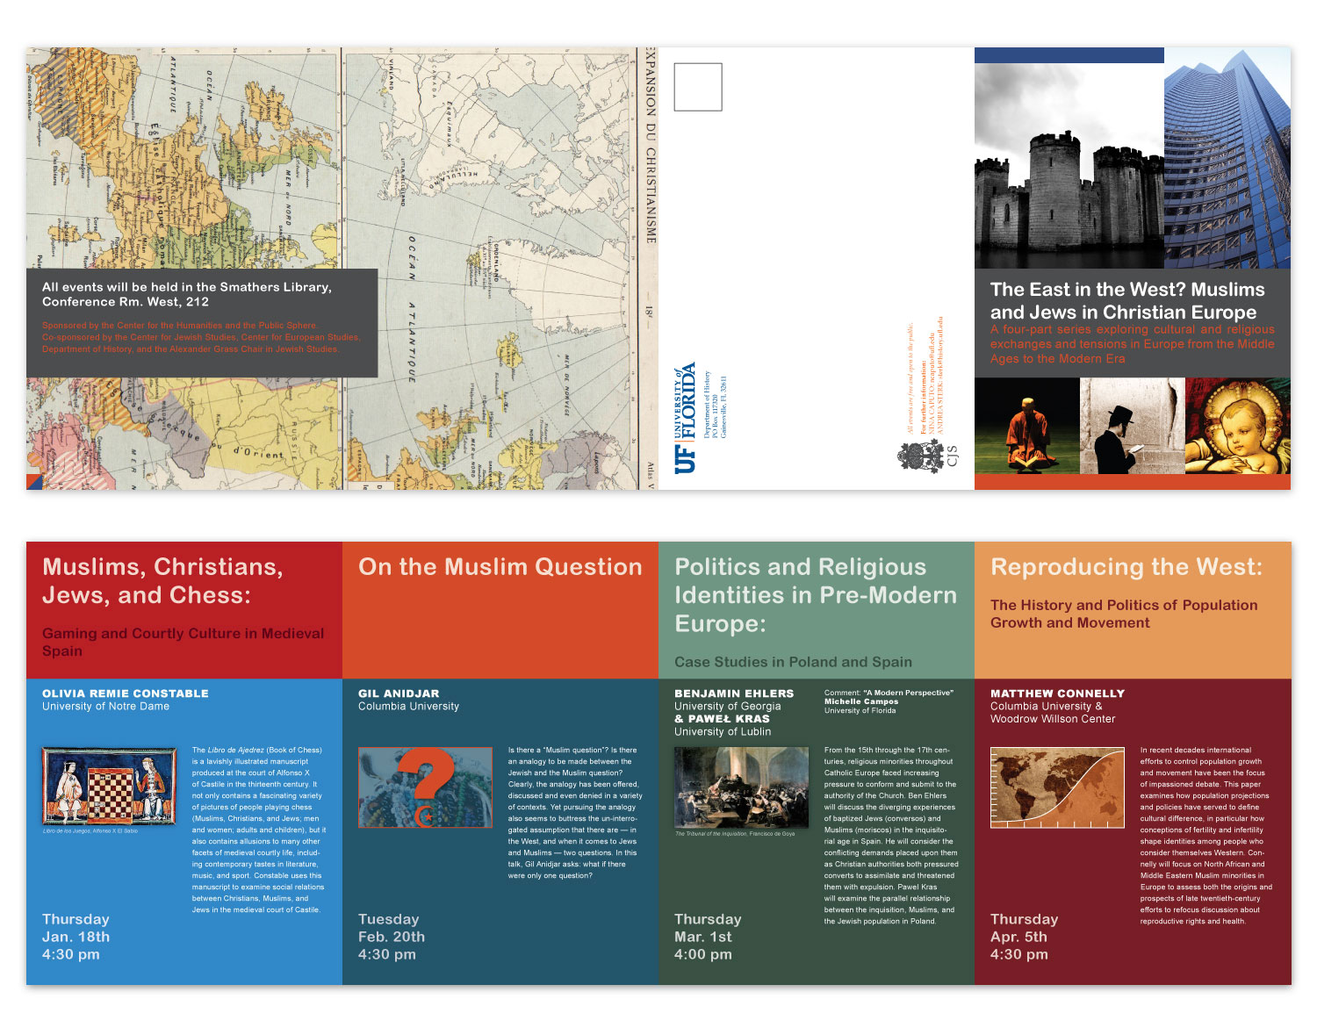Image resolution: width=1317 pixels, height=1035 pixels.
Task: Click the "Politics and Religious Identities" heading
Action: point(815,595)
